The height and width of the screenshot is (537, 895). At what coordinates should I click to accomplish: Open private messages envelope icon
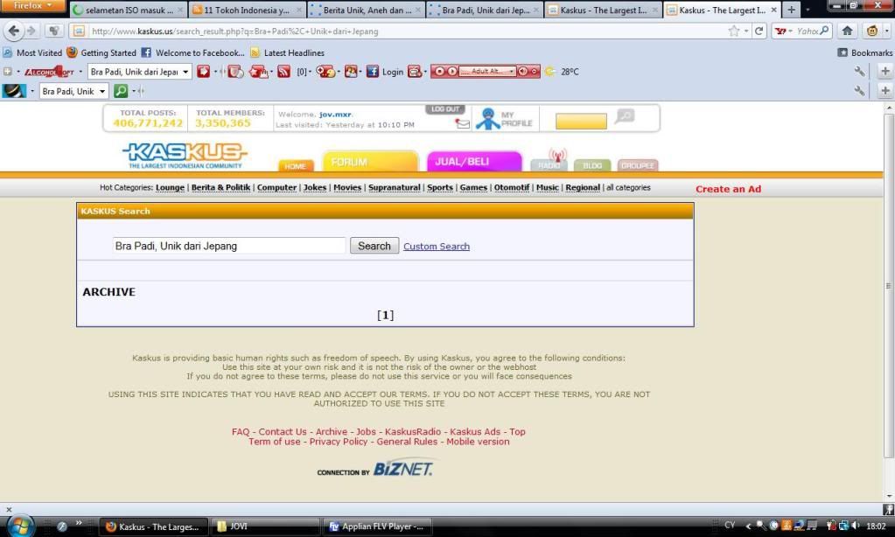[463, 123]
